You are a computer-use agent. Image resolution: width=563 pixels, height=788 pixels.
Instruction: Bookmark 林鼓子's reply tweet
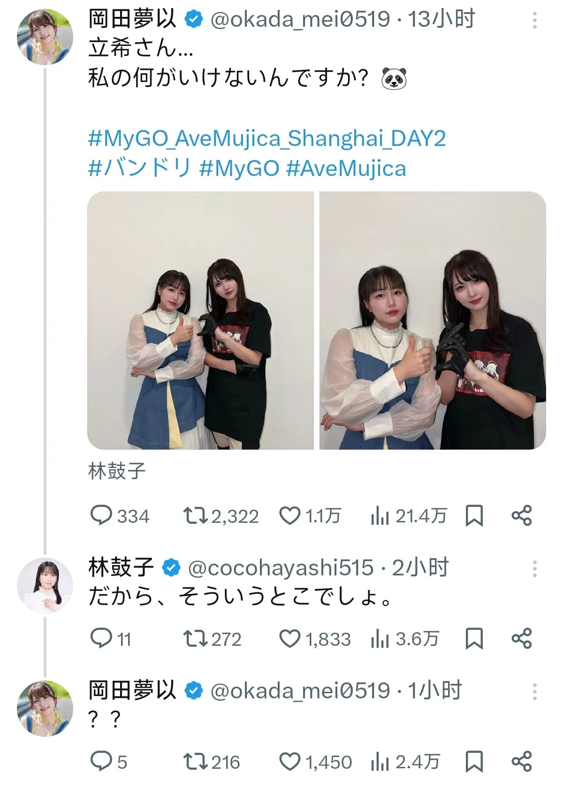474,639
